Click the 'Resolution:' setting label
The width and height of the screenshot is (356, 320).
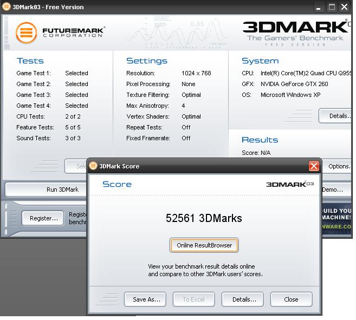(x=140, y=73)
